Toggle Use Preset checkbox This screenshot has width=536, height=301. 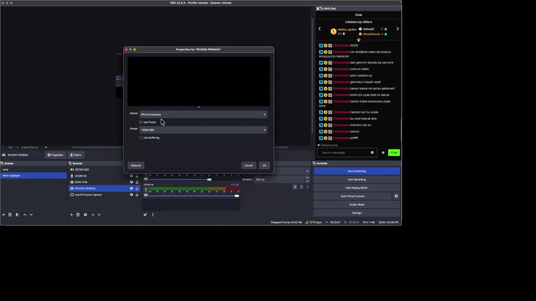click(x=141, y=122)
